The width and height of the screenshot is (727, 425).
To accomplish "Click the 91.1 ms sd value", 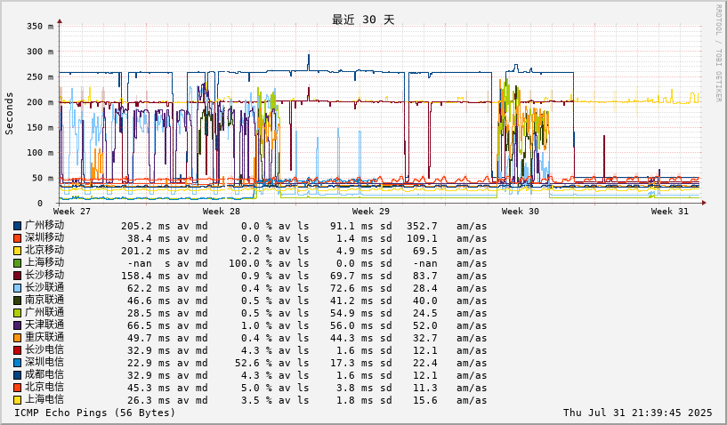I will pos(351,226).
